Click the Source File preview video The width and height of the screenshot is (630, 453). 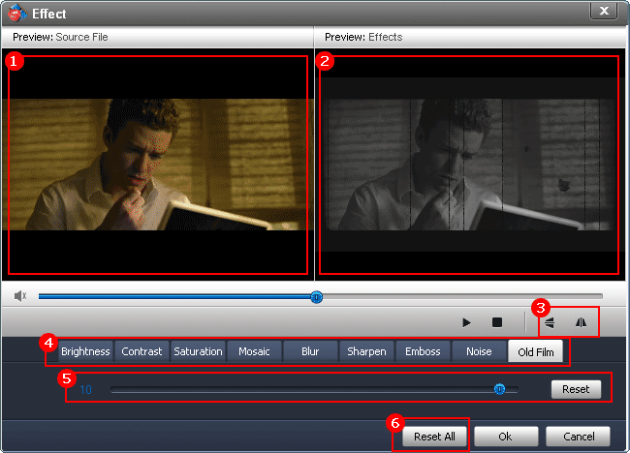pyautogui.click(x=158, y=165)
